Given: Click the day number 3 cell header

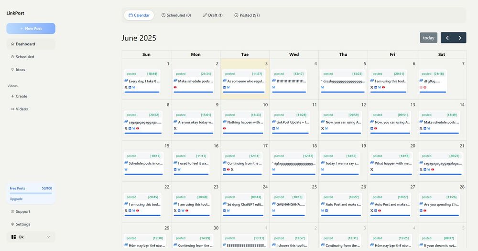Looking at the screenshot, I should (x=266, y=63).
